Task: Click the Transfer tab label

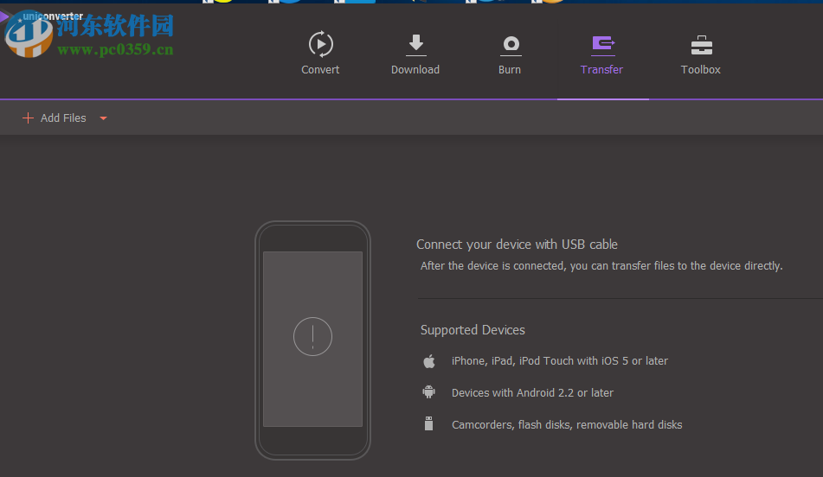Action: pyautogui.click(x=601, y=70)
